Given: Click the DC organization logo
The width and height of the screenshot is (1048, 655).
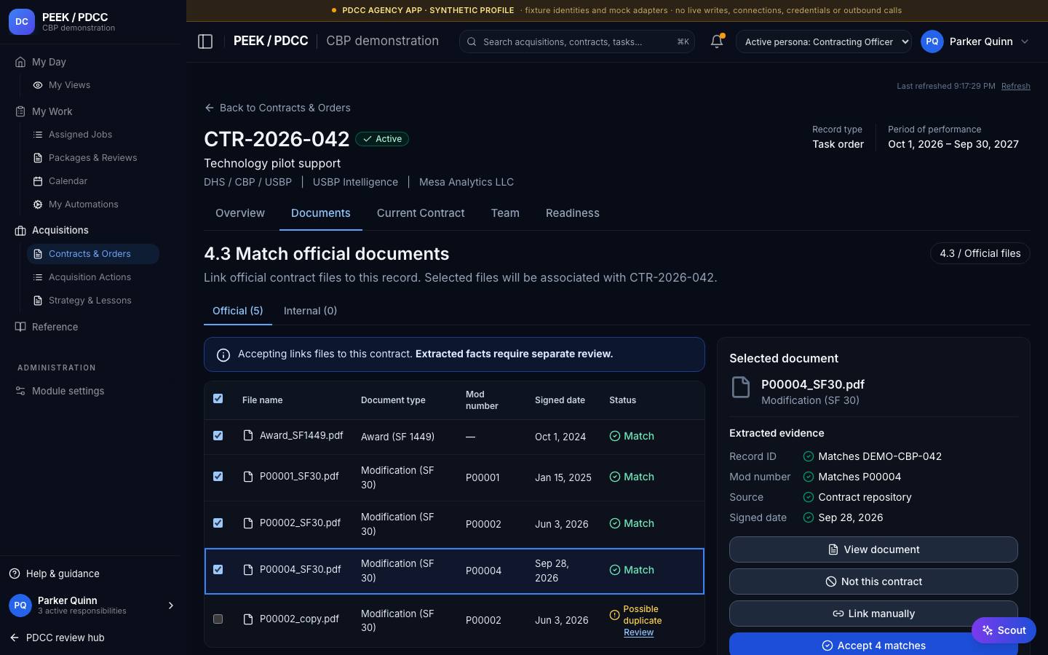Looking at the screenshot, I should tap(22, 22).
